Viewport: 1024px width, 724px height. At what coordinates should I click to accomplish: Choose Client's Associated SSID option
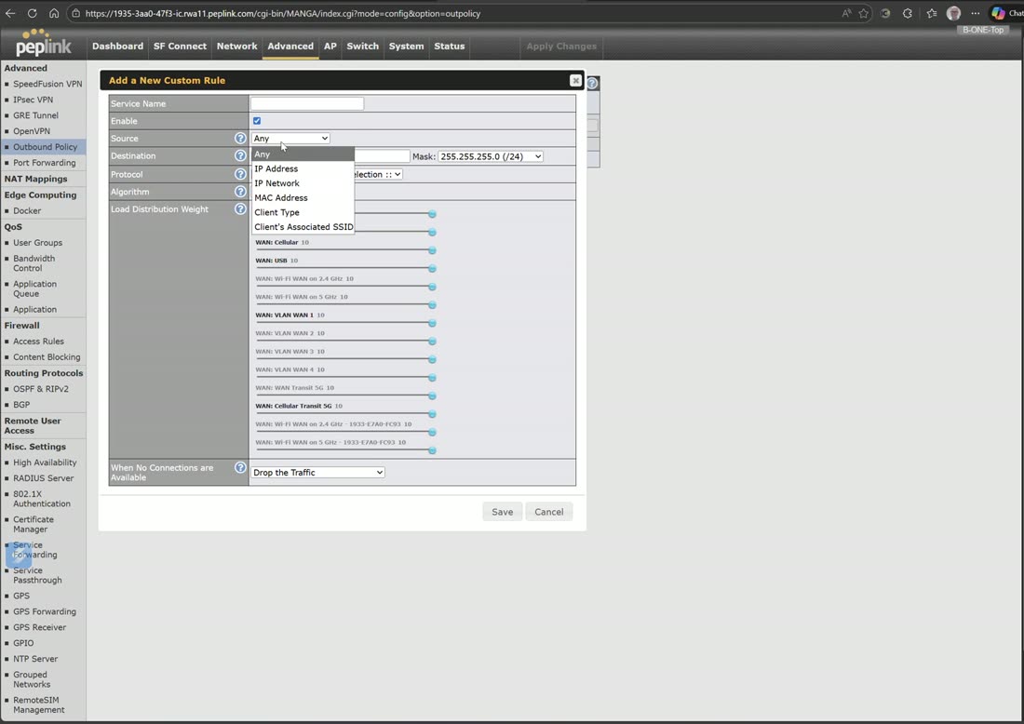(303, 227)
